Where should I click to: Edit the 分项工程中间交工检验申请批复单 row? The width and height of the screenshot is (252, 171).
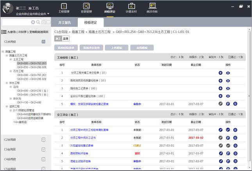pyautogui.click(x=220, y=130)
